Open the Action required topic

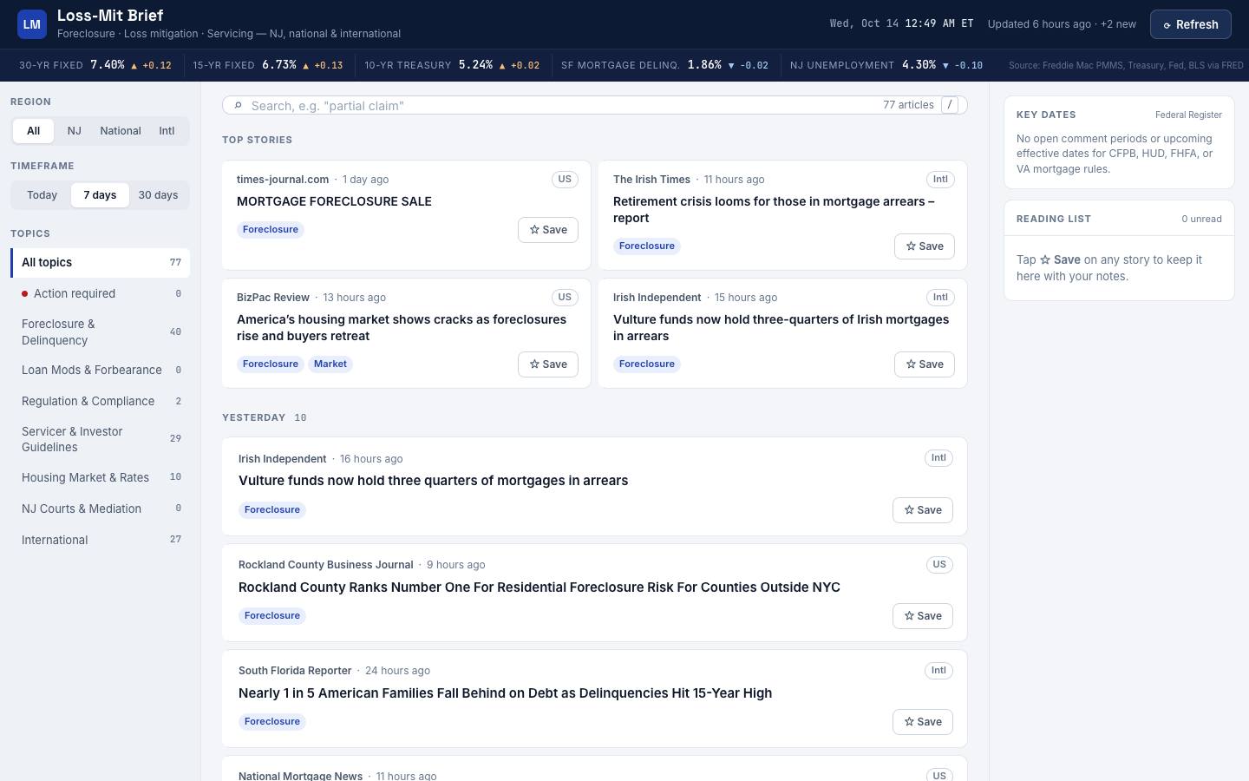pos(100,294)
